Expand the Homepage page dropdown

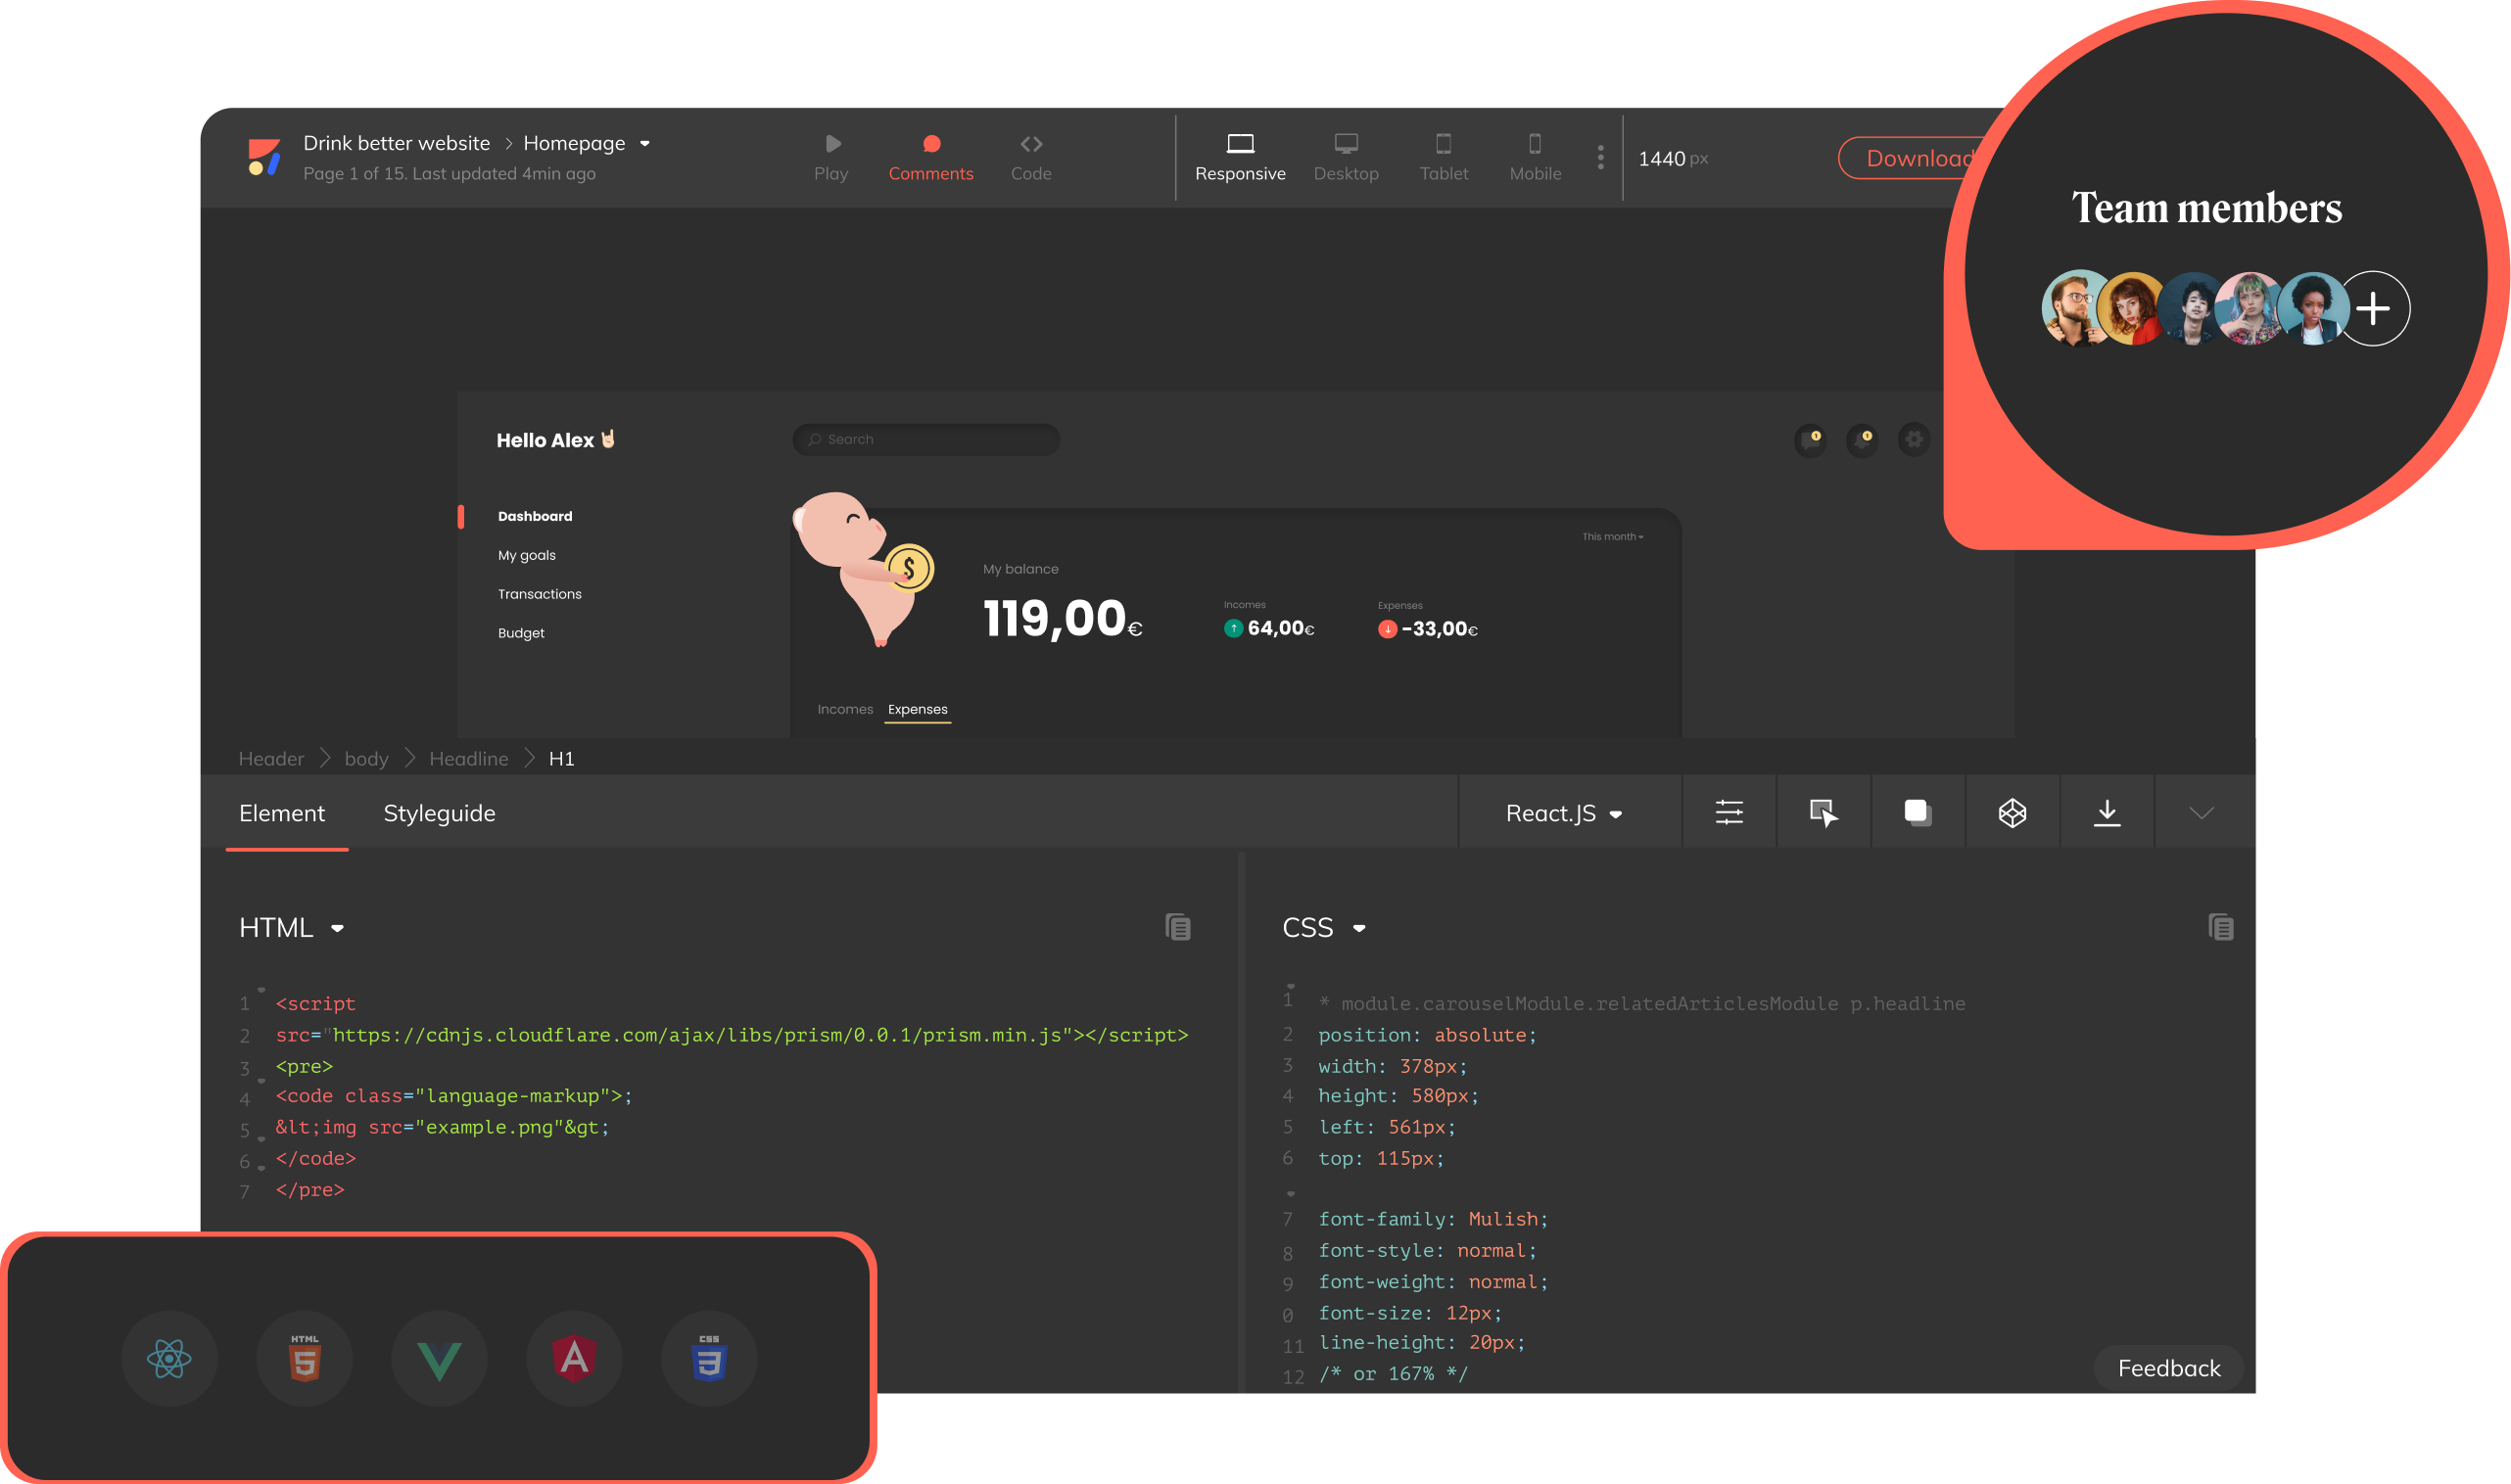pos(645,144)
